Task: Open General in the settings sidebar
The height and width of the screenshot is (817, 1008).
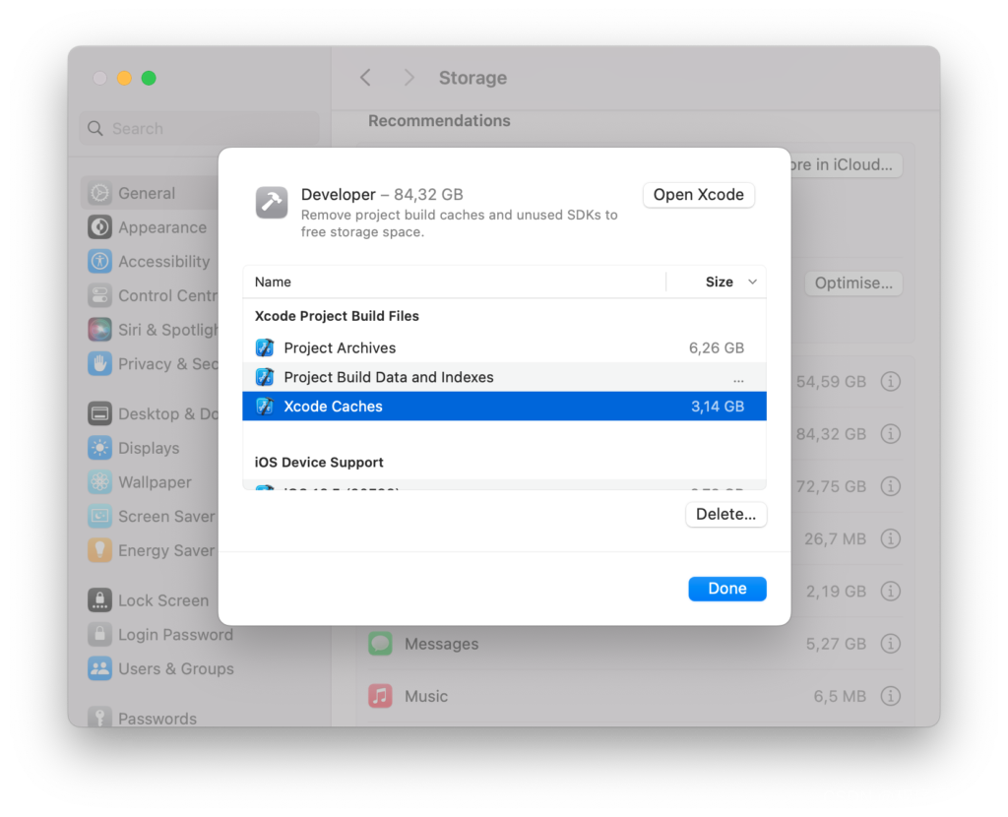Action: tap(151, 193)
